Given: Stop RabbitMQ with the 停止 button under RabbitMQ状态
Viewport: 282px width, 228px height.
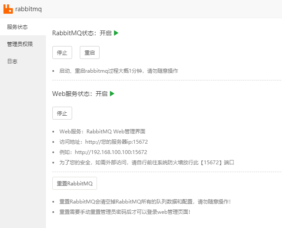Looking at the screenshot, I should click(62, 52).
